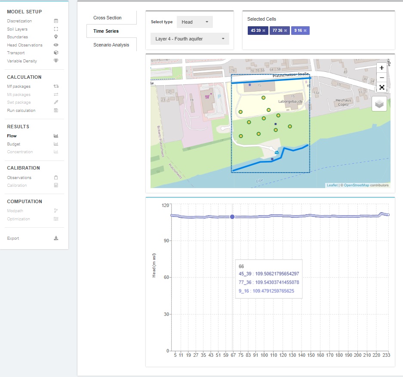Remove selected cell 45 39
The width and height of the screenshot is (403, 377).
(x=264, y=31)
